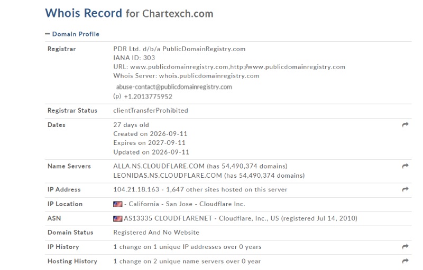Click the '27 days old' text
Image resolution: width=423 pixels, height=270 pixels.
131,125
